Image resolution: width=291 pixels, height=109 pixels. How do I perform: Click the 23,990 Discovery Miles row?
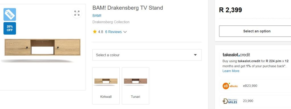point(255,101)
